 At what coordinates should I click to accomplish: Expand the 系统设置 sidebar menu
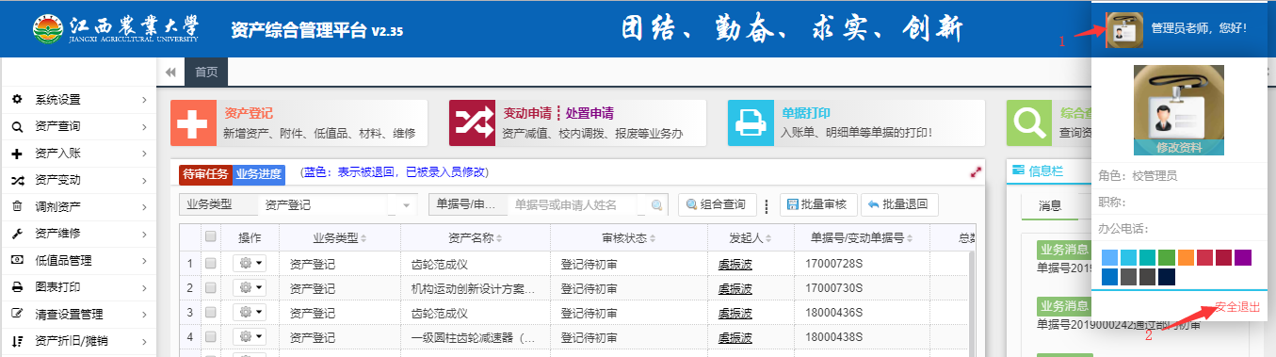point(78,99)
